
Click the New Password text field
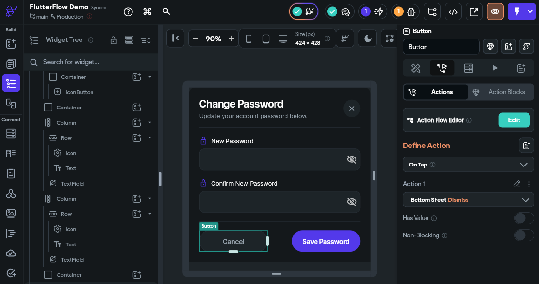click(x=279, y=159)
